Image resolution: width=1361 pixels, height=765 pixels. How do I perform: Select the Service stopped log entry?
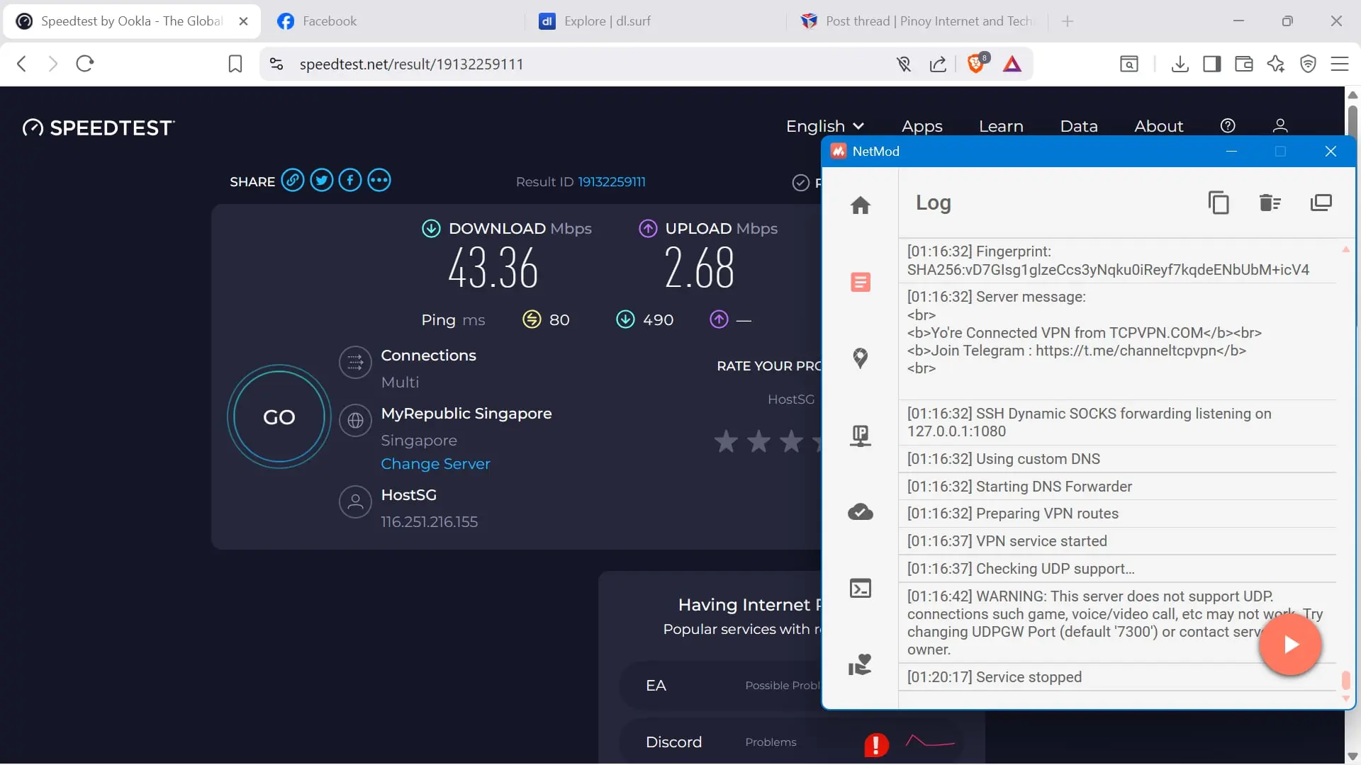pos(1117,677)
